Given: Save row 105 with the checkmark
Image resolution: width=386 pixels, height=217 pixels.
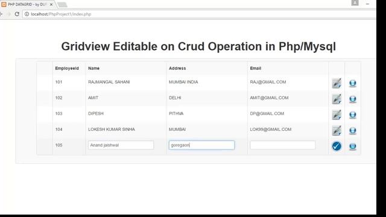Looking at the screenshot, I should [x=337, y=146].
